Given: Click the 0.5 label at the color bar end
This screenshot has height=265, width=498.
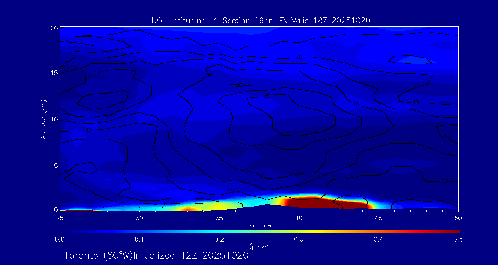Looking at the screenshot, I should point(458,239).
